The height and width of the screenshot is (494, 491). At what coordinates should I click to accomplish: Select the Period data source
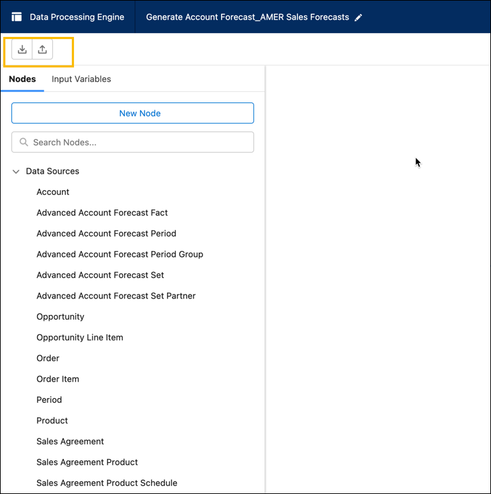click(49, 400)
